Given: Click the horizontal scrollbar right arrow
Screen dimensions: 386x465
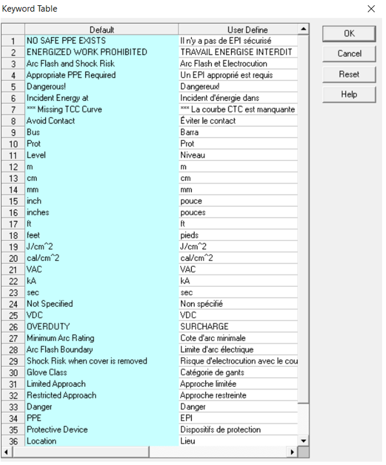Looking at the screenshot, I should [292, 452].
